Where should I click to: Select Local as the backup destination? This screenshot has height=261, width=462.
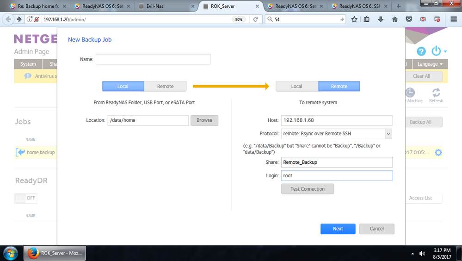point(297,87)
